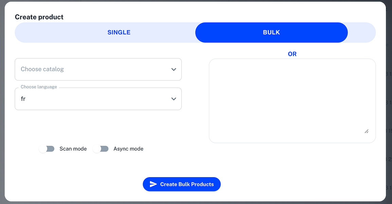Select the BULK tab
Screen dimensions: 392x204
pos(271,32)
